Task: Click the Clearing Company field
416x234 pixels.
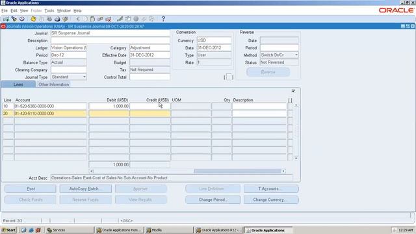Action: point(68,70)
